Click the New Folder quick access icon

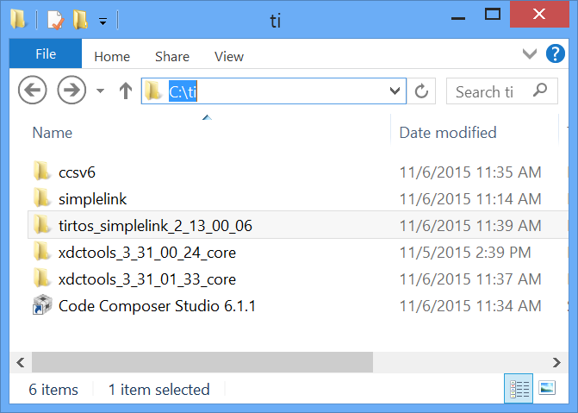(80, 17)
